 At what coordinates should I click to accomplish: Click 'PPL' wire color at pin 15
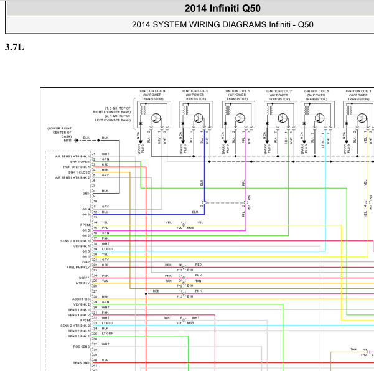coord(105,228)
